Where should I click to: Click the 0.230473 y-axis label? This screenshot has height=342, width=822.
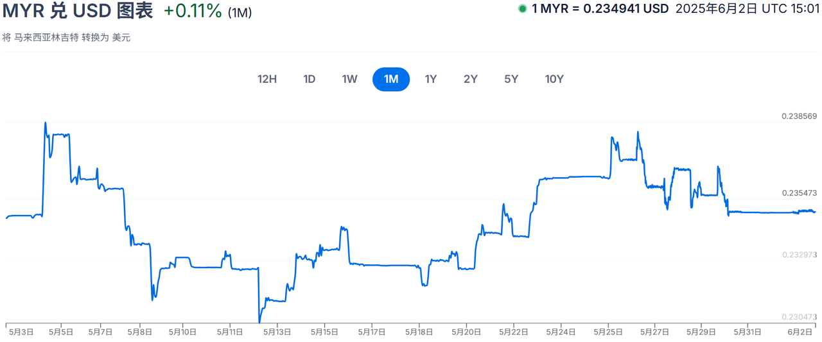point(799,317)
